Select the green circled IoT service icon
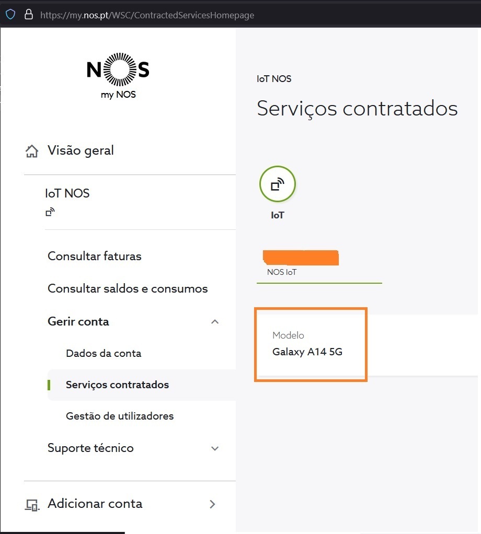The image size is (481, 534). [x=277, y=184]
